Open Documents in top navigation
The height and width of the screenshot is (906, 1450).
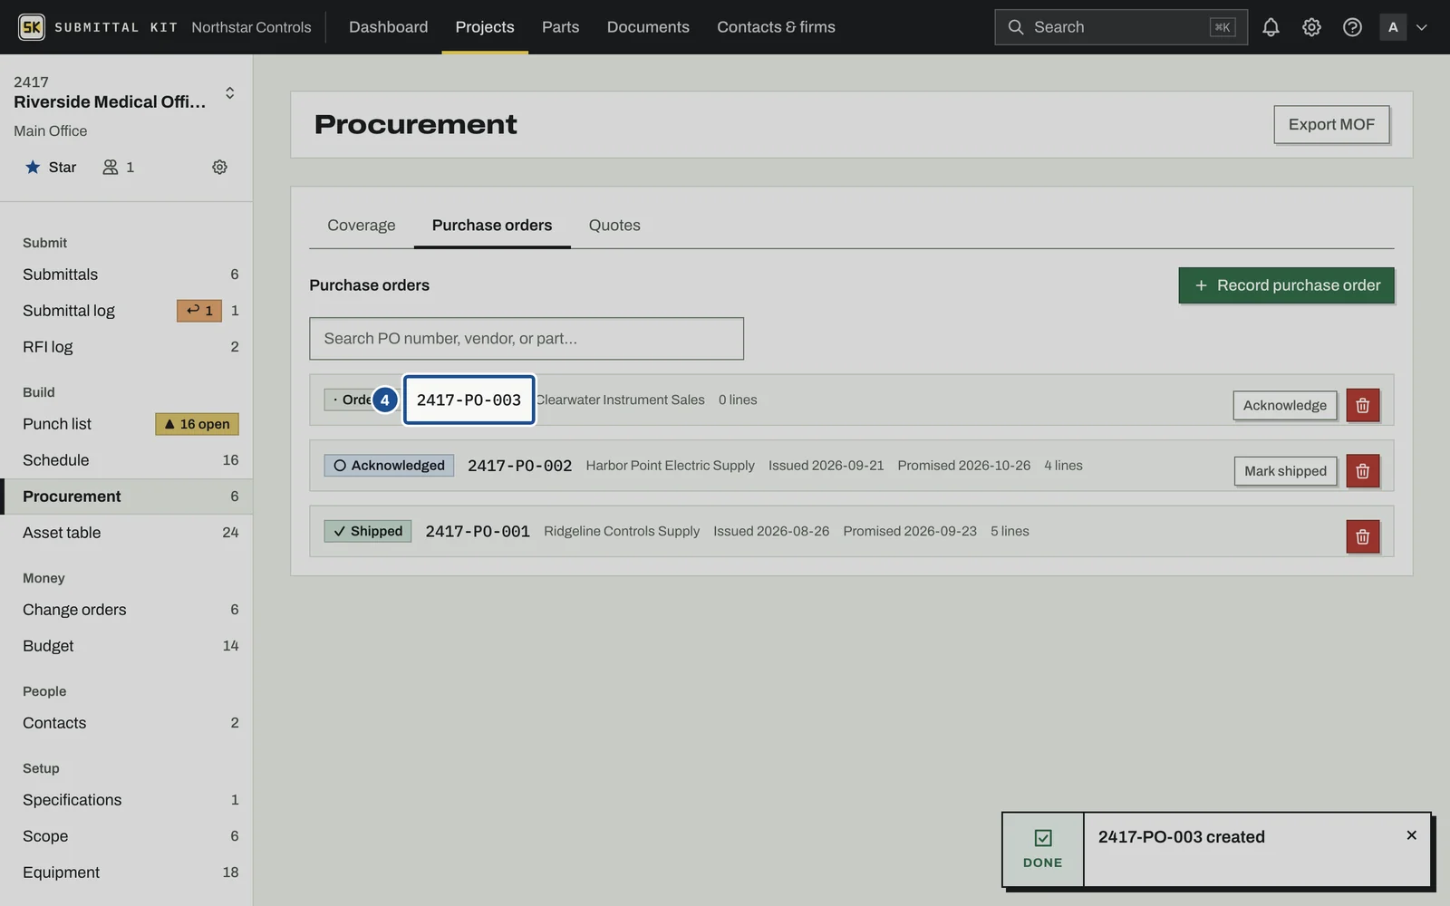click(x=648, y=27)
